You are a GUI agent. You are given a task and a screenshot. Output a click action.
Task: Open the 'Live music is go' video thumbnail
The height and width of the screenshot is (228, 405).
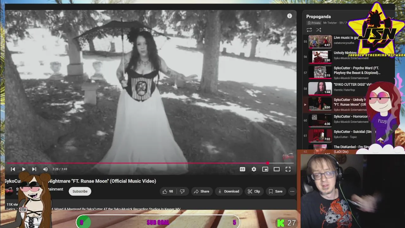point(320,41)
